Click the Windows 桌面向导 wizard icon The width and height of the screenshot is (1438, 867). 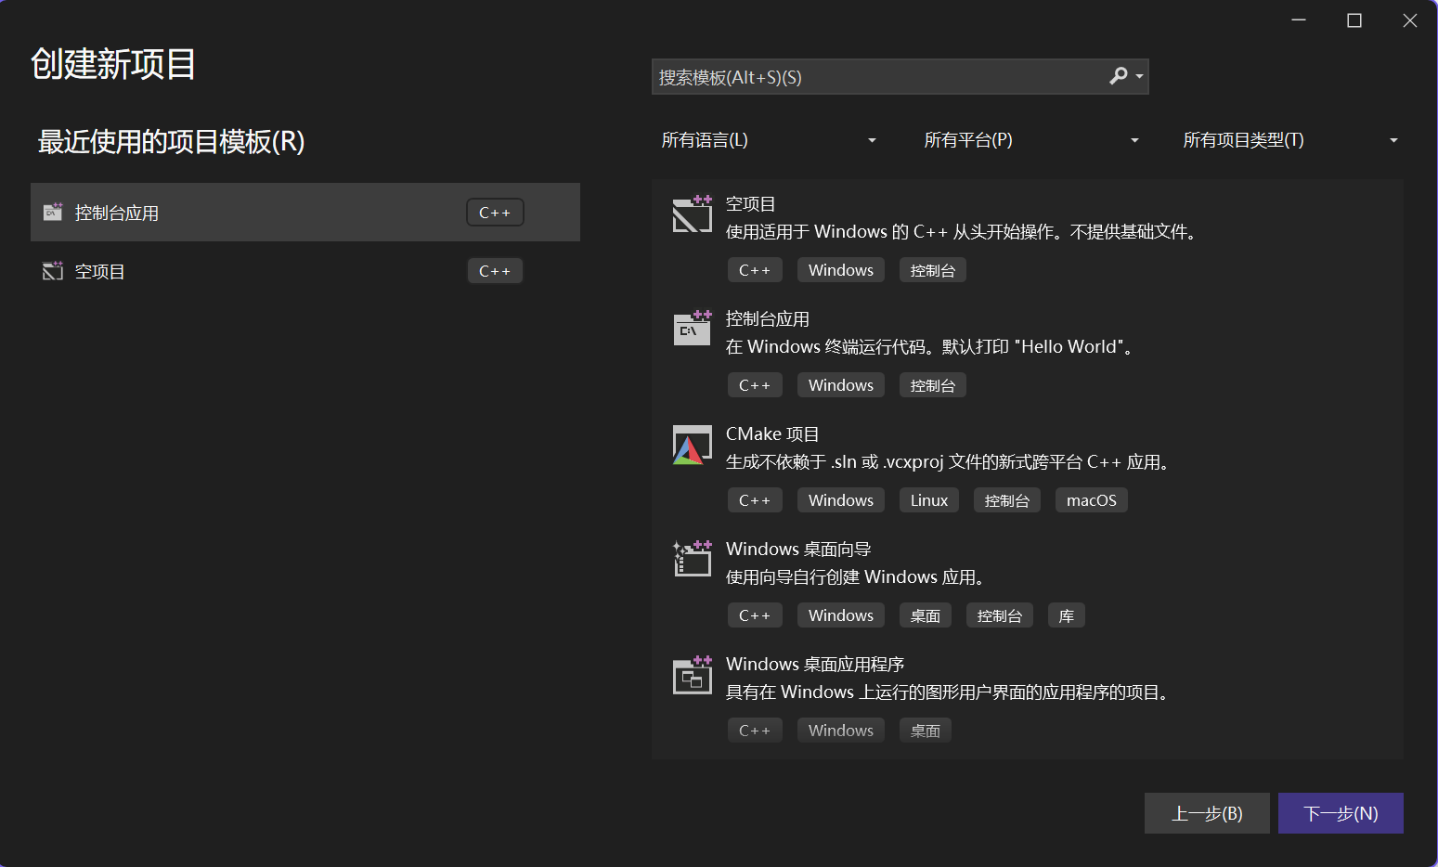click(693, 559)
